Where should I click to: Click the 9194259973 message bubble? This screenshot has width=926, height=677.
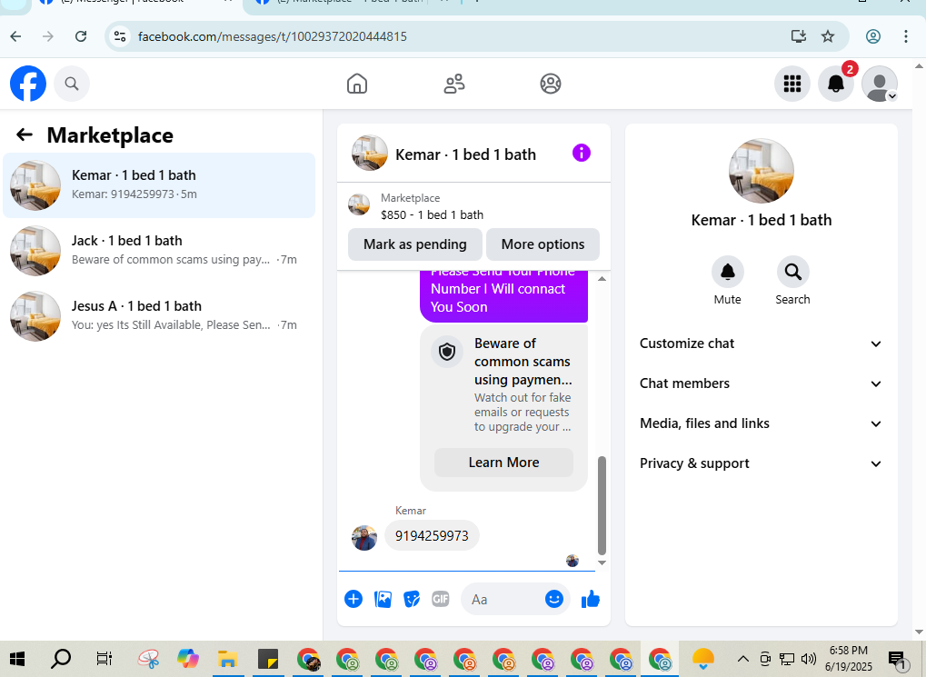coord(432,535)
